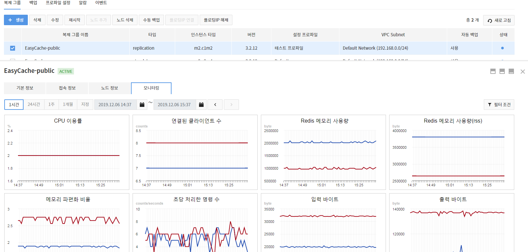The image size is (528, 252).
Task: Click the 생성 create button
Action: [16, 20]
